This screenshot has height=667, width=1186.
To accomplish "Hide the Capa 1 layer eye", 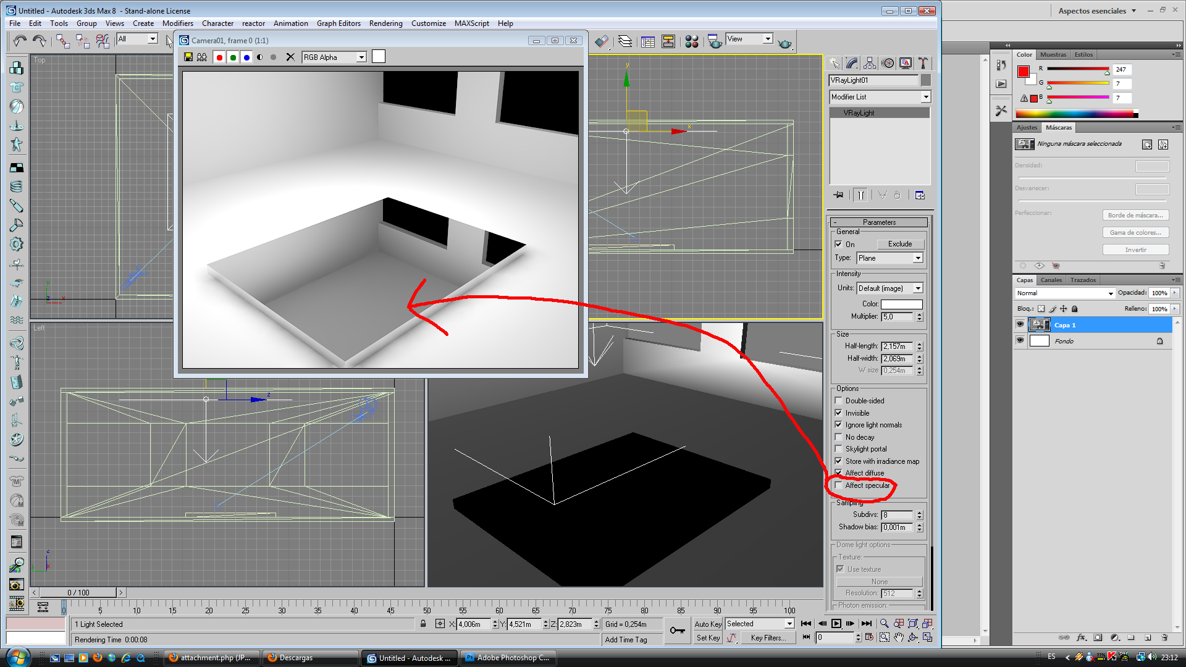I will click(1020, 324).
